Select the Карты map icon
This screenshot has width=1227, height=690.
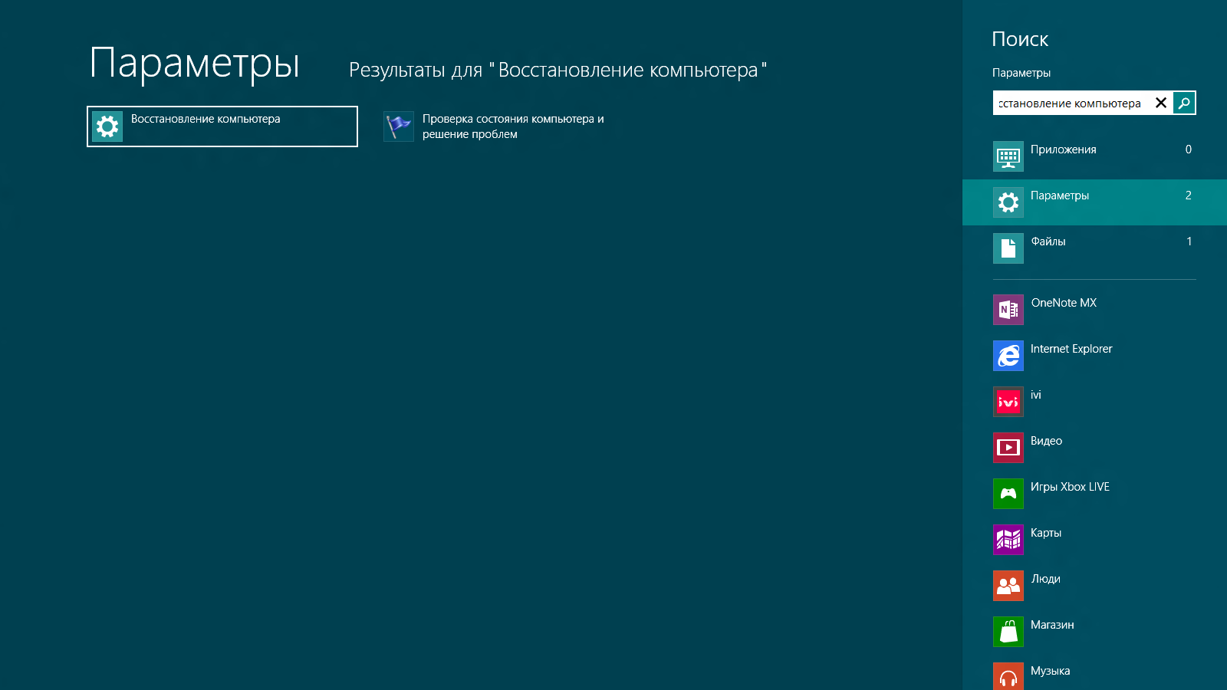[x=1008, y=540]
